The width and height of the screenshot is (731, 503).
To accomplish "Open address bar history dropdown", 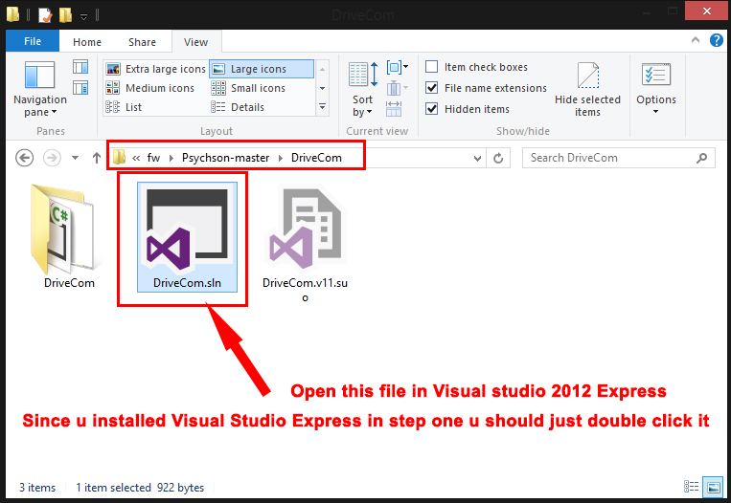I will pos(477,158).
